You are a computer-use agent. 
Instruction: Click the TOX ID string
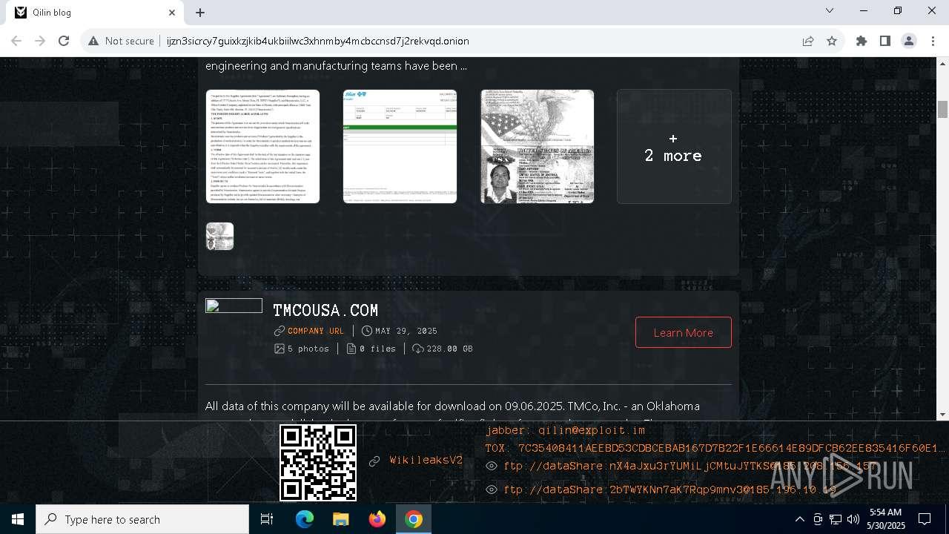[x=715, y=448]
